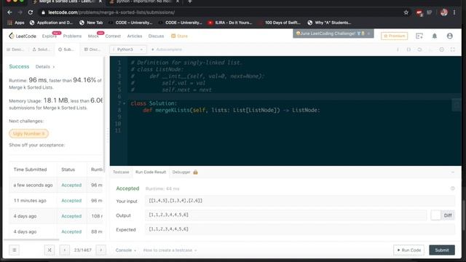Open Articles in navigation
The height and width of the screenshot is (262, 466).
(134, 36)
